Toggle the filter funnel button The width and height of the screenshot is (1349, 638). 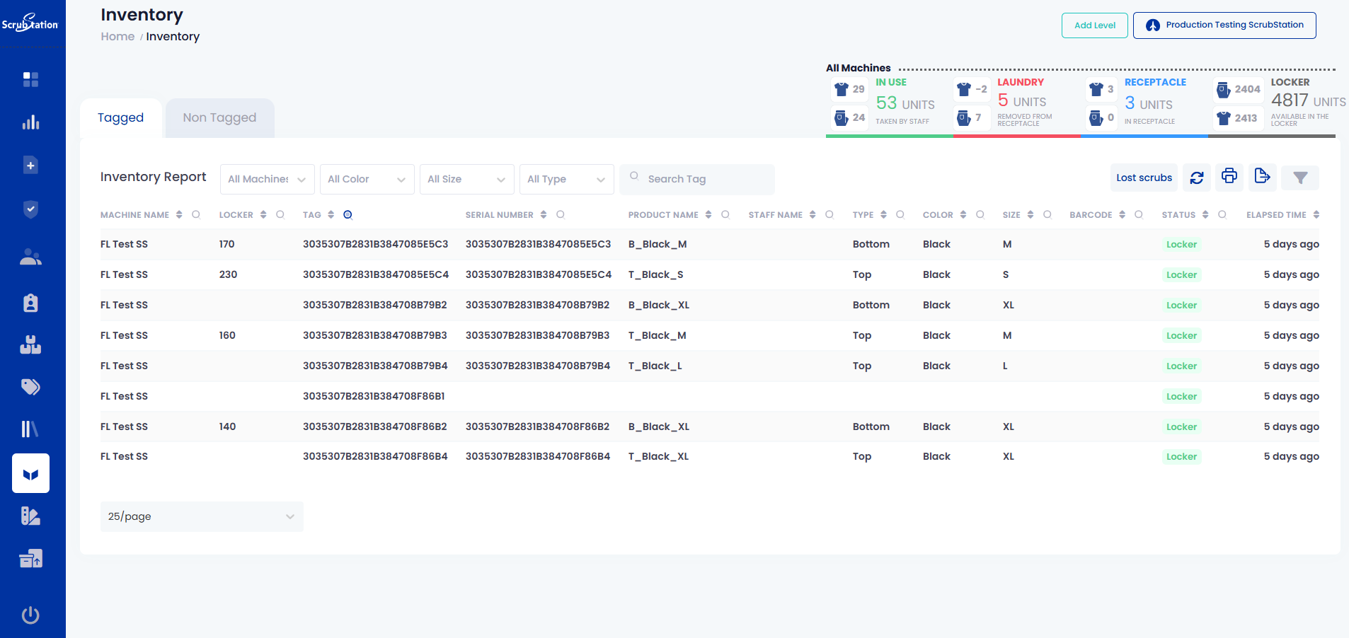(x=1300, y=178)
